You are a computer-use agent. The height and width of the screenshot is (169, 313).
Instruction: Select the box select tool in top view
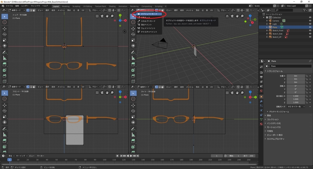click(4, 16)
